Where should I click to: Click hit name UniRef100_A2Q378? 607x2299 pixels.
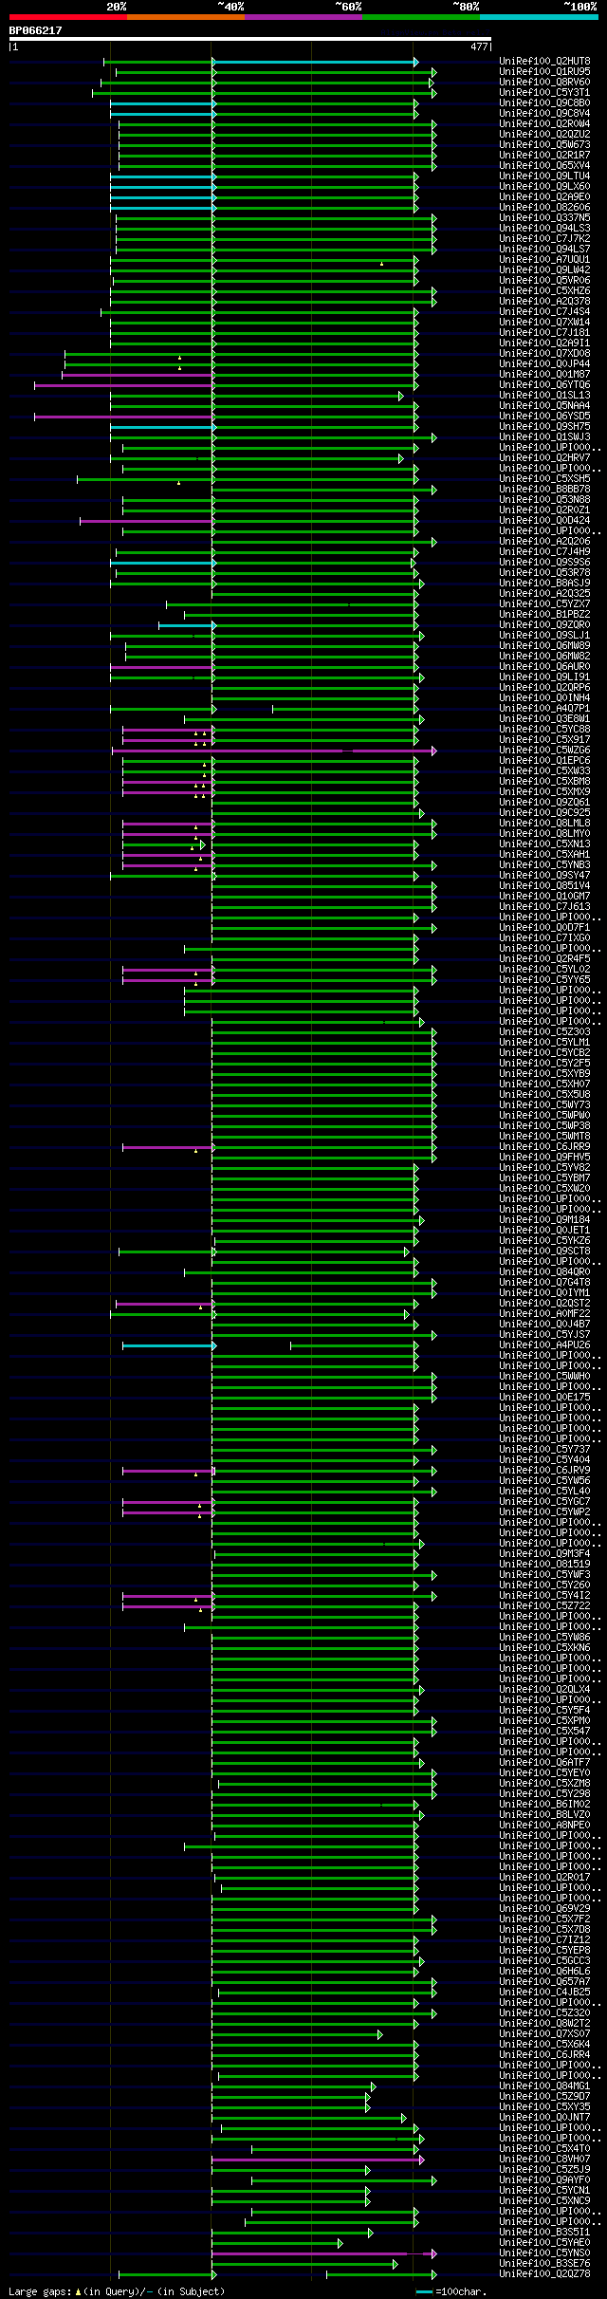tap(544, 302)
